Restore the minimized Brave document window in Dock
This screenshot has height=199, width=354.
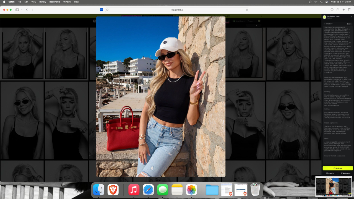(x=227, y=190)
